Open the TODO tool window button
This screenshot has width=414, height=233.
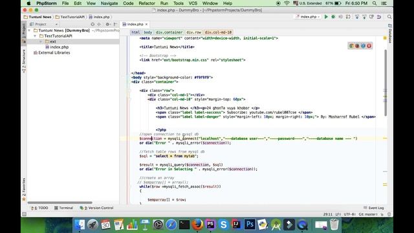point(39,208)
